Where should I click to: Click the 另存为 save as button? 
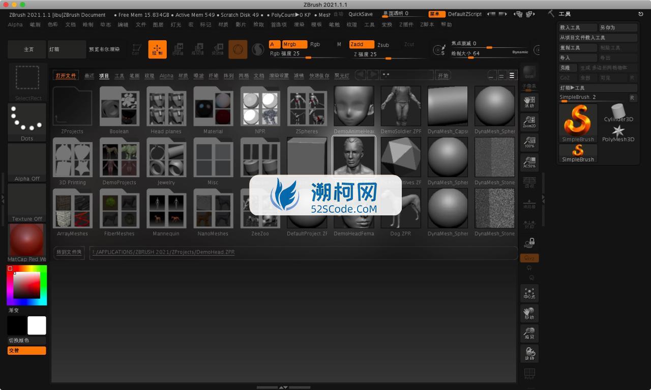pos(618,27)
